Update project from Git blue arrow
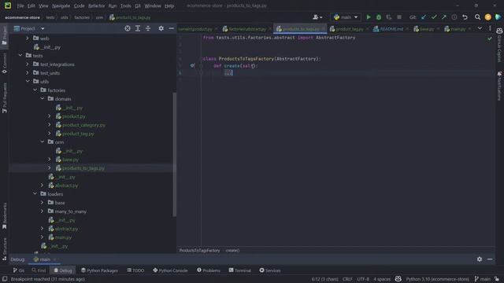 (x=424, y=17)
